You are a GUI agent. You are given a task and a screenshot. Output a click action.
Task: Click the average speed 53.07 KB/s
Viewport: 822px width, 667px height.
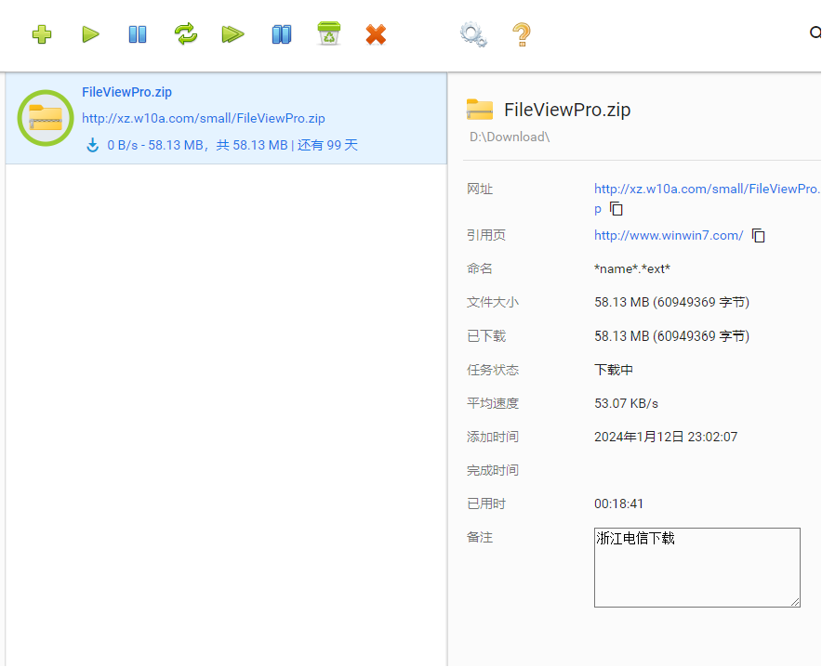point(626,403)
